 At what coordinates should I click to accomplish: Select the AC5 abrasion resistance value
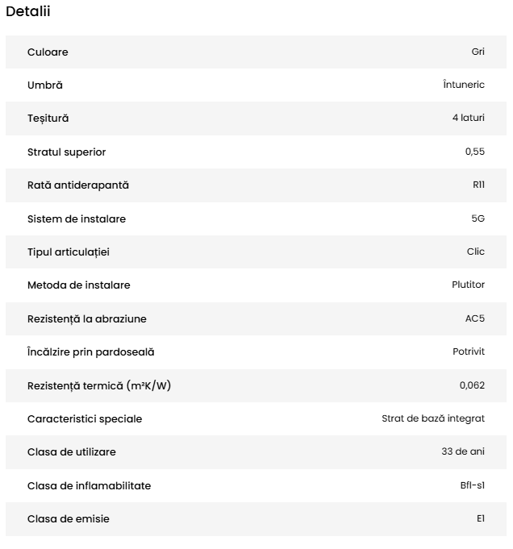[x=475, y=319]
